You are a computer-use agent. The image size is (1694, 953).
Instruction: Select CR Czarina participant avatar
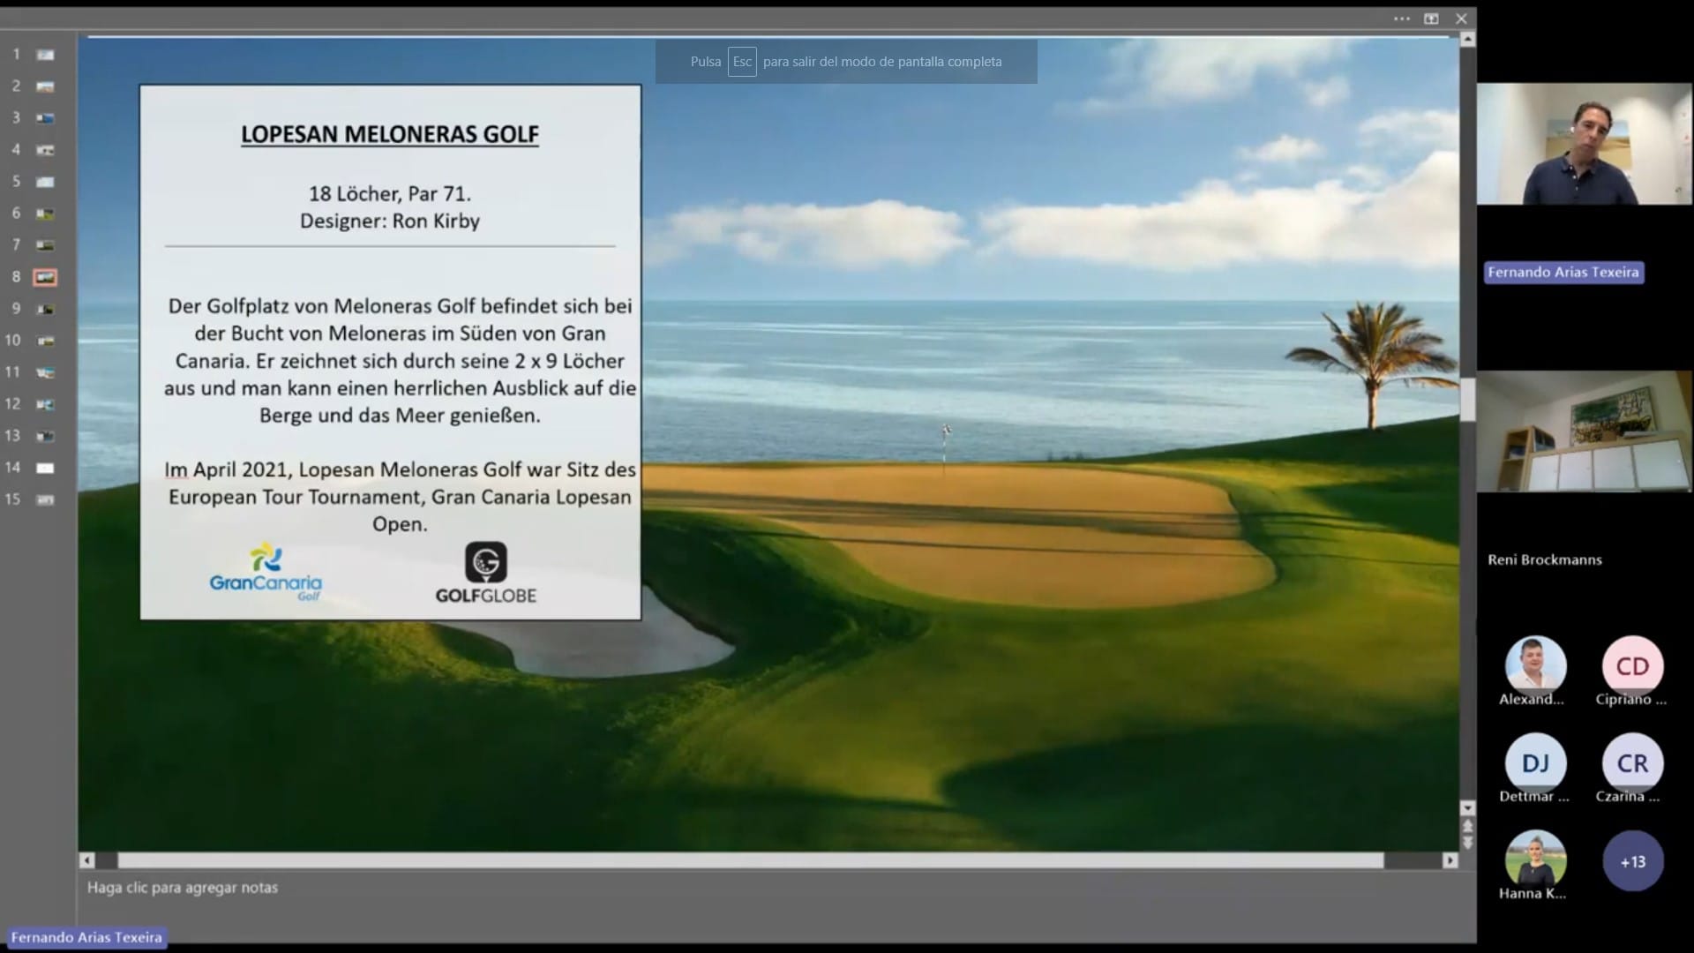[1632, 762]
